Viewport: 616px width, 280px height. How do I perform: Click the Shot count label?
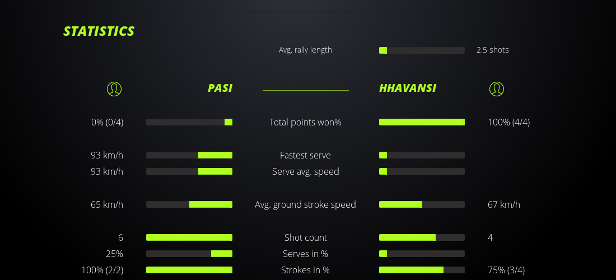coord(305,237)
